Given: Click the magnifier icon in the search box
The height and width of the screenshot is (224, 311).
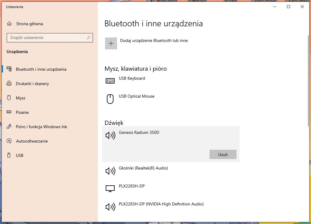Looking at the screenshot, I should 89,38.
